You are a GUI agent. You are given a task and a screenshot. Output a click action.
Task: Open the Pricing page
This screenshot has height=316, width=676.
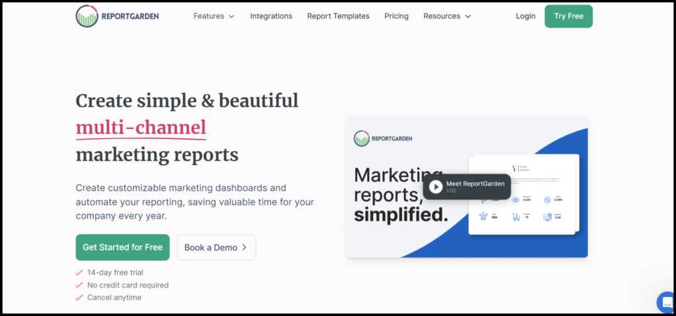(396, 16)
